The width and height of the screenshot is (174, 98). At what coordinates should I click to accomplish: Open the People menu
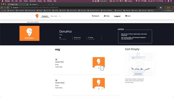(x=40, y=1)
